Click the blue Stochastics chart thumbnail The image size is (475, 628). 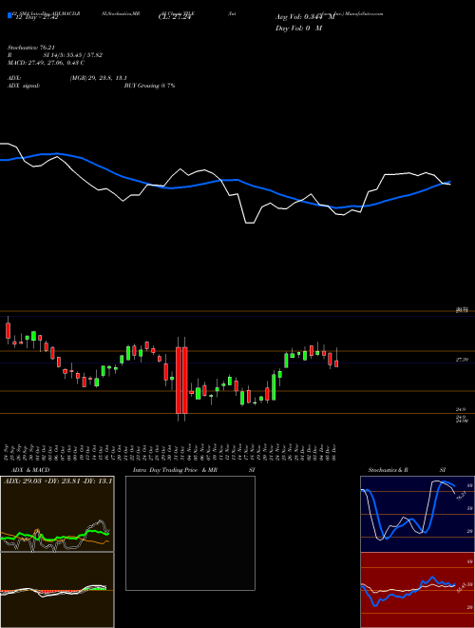[x=417, y=514]
